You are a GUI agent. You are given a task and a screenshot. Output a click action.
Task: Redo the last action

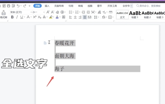click(25, 6)
